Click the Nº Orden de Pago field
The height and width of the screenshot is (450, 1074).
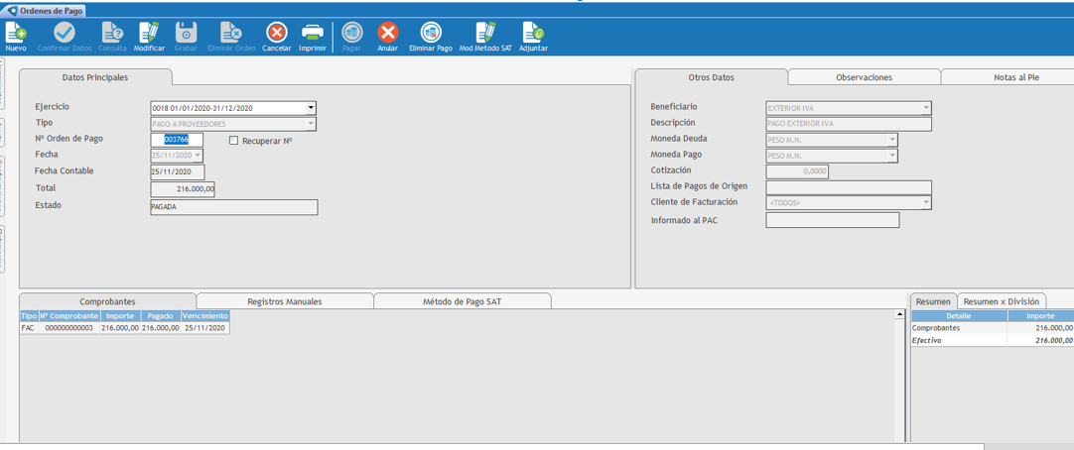[x=177, y=140]
